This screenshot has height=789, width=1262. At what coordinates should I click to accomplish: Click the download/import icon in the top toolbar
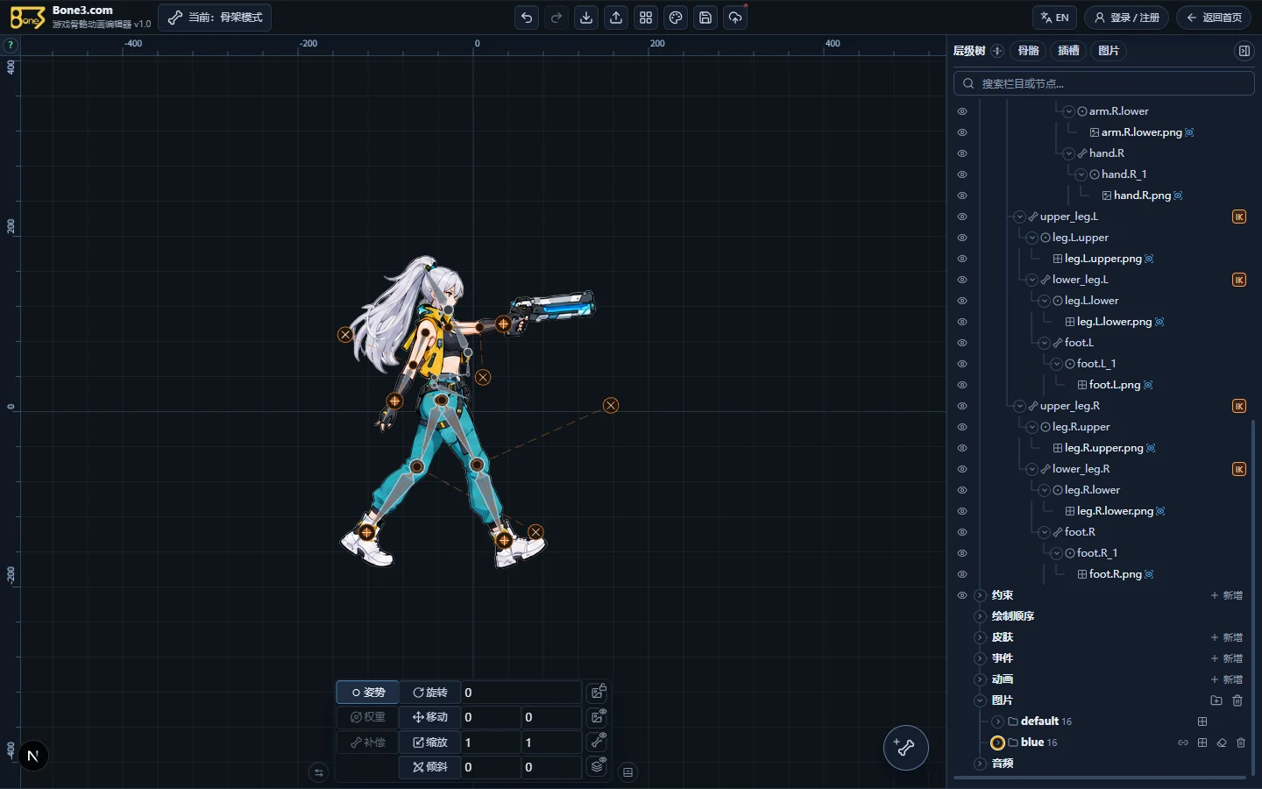[586, 18]
